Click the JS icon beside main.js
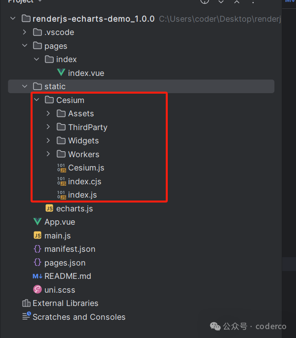 tap(37, 236)
